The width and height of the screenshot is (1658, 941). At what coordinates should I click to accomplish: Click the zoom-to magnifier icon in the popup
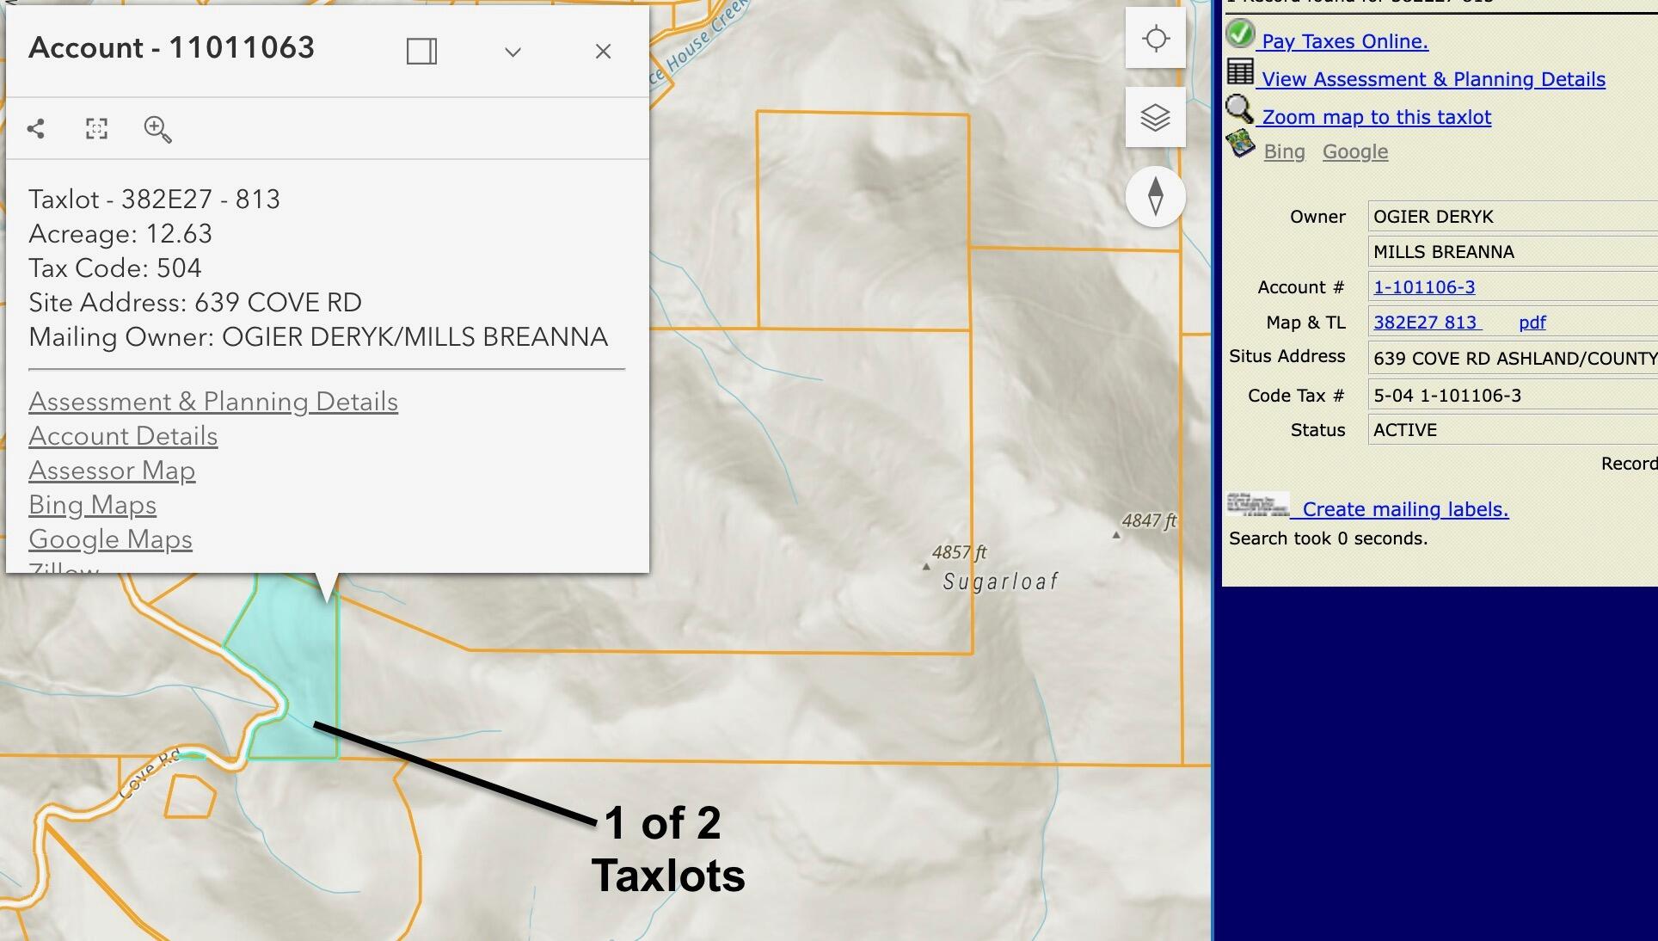157,129
